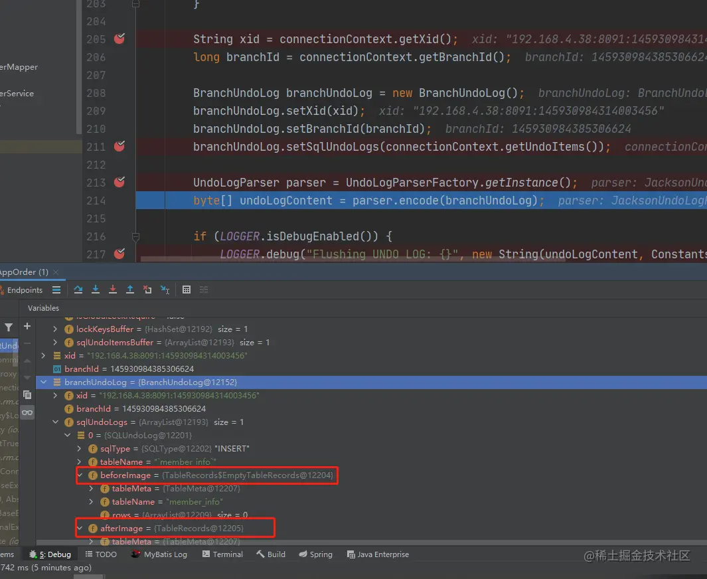
Task: Collapse the SQLUndoLog element 0 node
Action: pyautogui.click(x=67, y=435)
